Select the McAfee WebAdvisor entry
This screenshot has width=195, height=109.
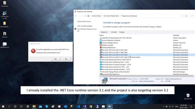[109, 48]
